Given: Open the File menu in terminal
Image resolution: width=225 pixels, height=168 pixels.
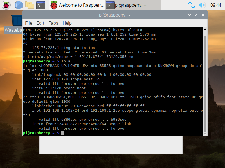Looking at the screenshot, I should click(28, 23).
